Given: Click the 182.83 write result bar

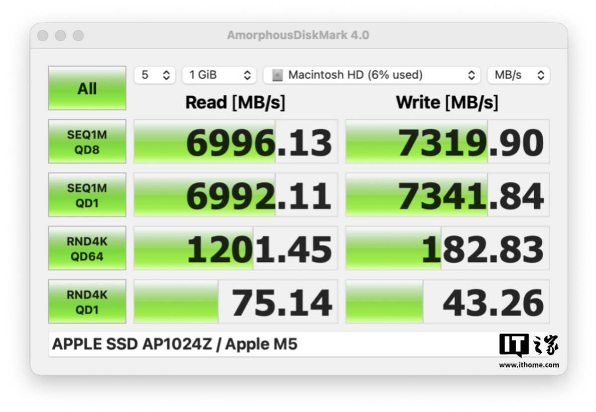Looking at the screenshot, I should pos(447,248).
